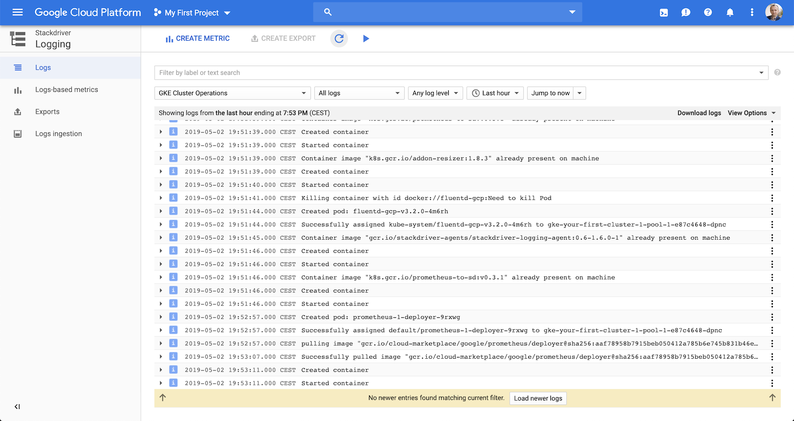Screen dimensions: 794x421
Task: Open the feedback alert icon
Action: (686, 12)
